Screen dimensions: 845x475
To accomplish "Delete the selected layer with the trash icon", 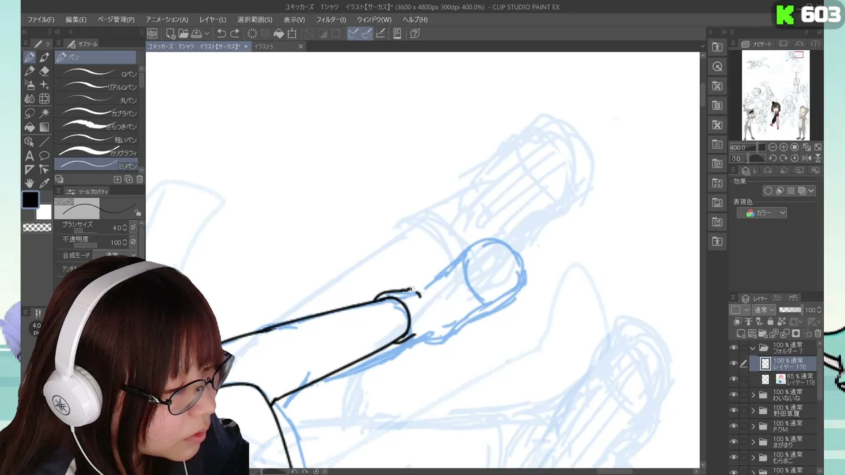I will click(818, 334).
